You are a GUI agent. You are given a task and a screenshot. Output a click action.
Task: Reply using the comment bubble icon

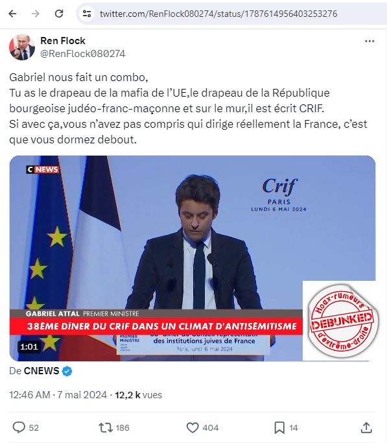pos(19,427)
